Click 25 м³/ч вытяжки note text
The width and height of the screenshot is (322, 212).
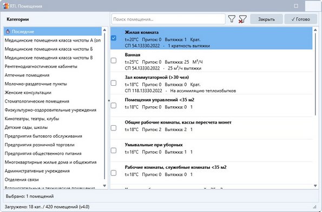point(185,68)
